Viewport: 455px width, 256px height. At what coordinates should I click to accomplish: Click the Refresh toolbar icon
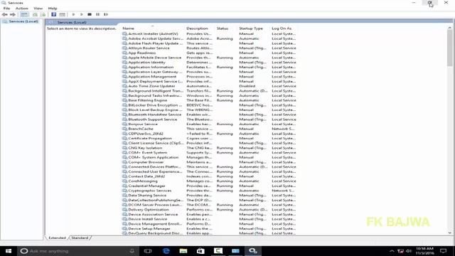[35, 14]
